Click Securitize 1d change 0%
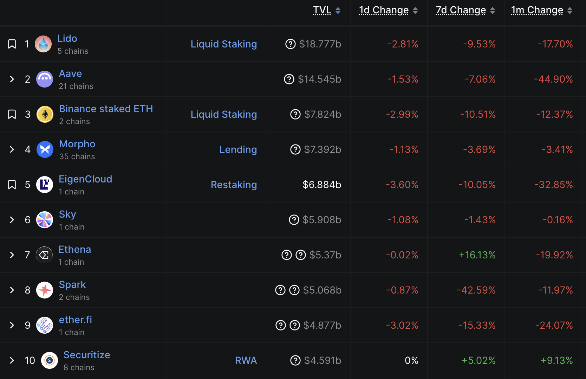Viewport: 586px width, 379px height. pos(411,360)
